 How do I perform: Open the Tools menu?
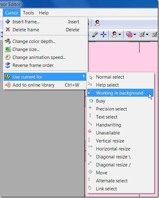pyautogui.click(x=28, y=13)
